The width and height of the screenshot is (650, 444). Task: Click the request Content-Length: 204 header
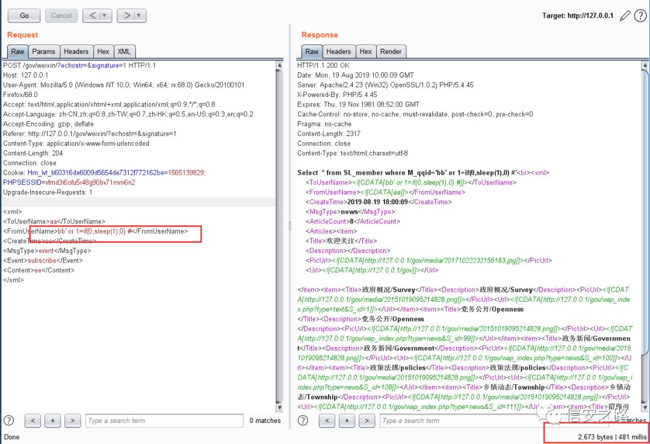pyautogui.click(x=32, y=153)
